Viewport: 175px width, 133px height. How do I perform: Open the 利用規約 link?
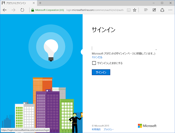[96, 129]
